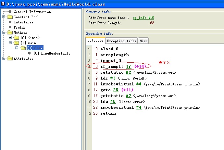224x150 pixels.
Task: Click the LineNumberTable bullet icon
Action: tap(30, 53)
